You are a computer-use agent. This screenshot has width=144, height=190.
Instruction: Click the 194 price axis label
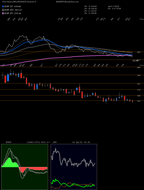click(x=139, y=75)
